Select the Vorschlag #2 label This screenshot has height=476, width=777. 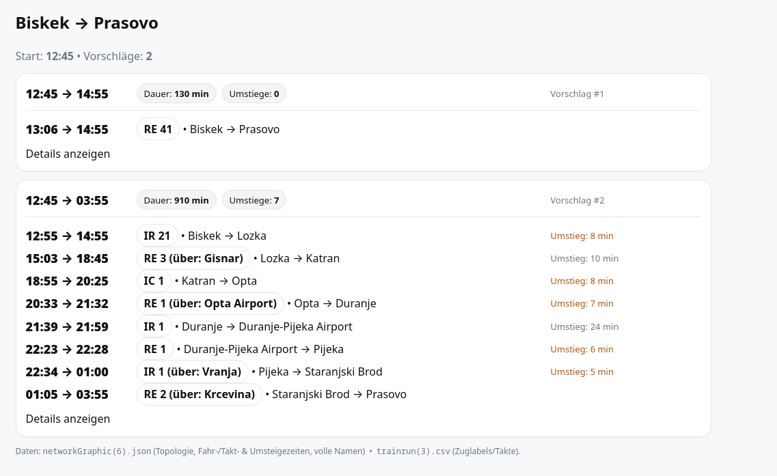pos(577,200)
